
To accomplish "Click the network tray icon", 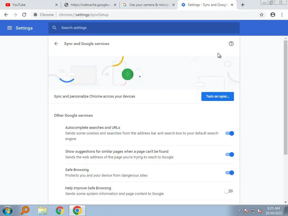I will [x=253, y=211].
